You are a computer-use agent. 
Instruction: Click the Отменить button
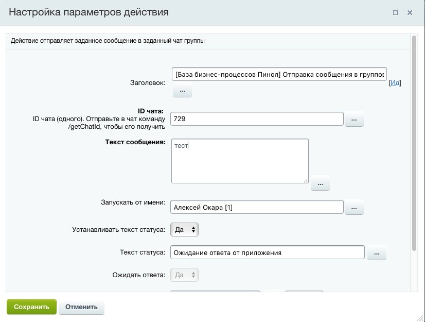[82, 306]
